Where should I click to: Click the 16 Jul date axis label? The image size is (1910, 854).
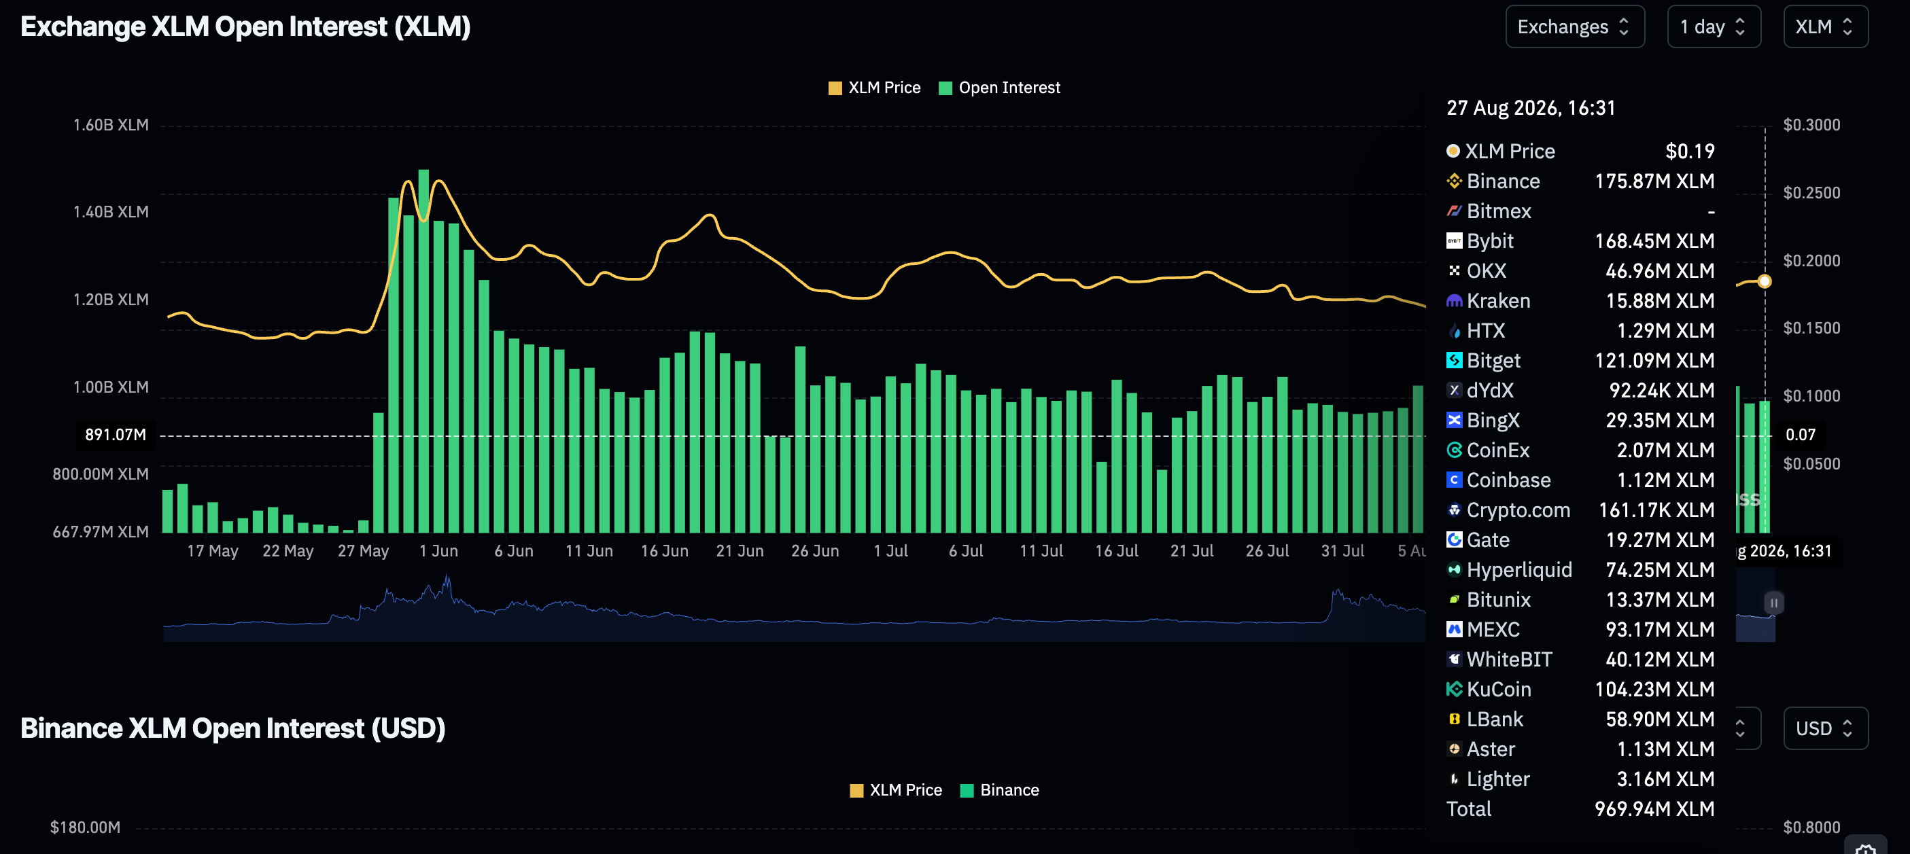pos(1117,551)
